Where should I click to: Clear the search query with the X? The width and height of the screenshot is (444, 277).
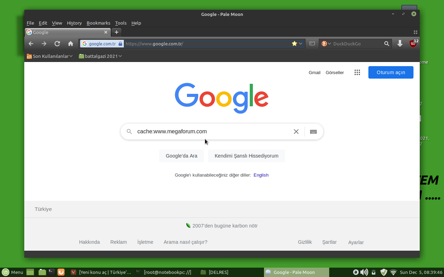click(296, 132)
